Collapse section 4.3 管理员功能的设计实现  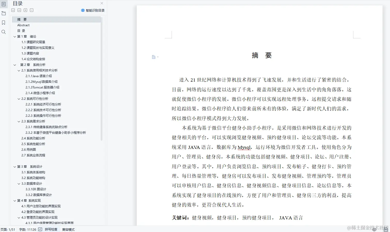(x=19, y=218)
